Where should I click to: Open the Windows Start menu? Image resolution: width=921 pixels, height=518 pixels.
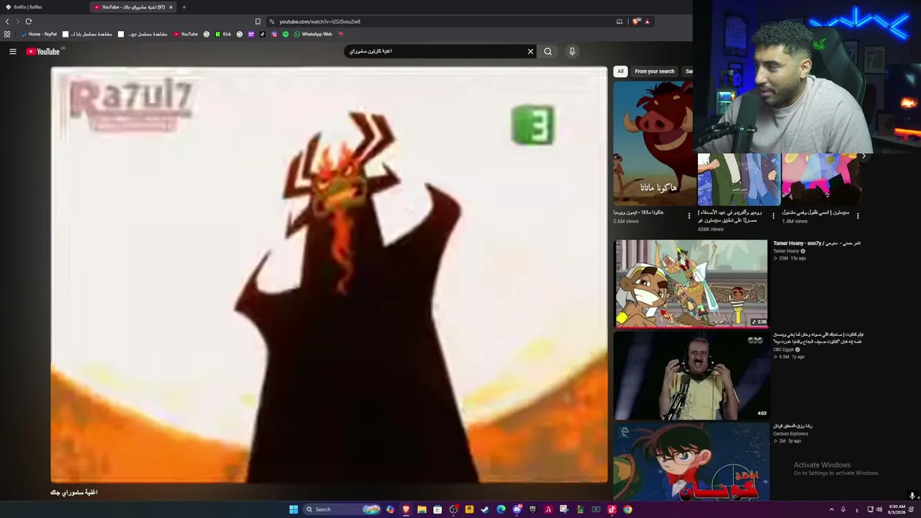[x=294, y=509]
